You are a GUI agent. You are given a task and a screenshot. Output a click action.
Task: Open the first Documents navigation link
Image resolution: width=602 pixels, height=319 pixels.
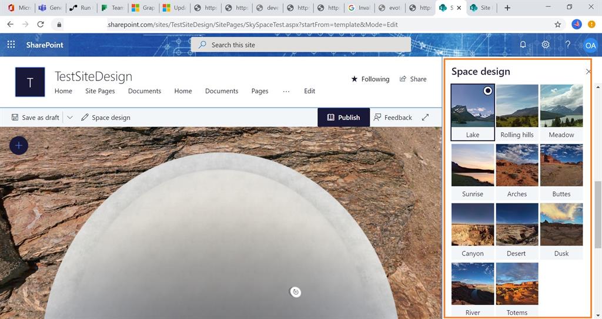145,91
